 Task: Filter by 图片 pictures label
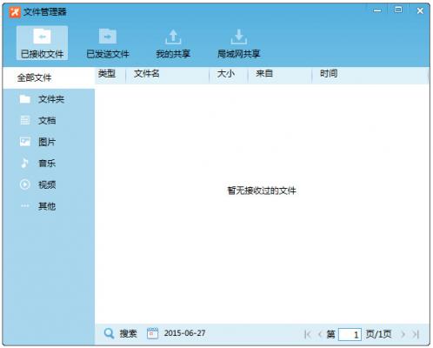47,142
